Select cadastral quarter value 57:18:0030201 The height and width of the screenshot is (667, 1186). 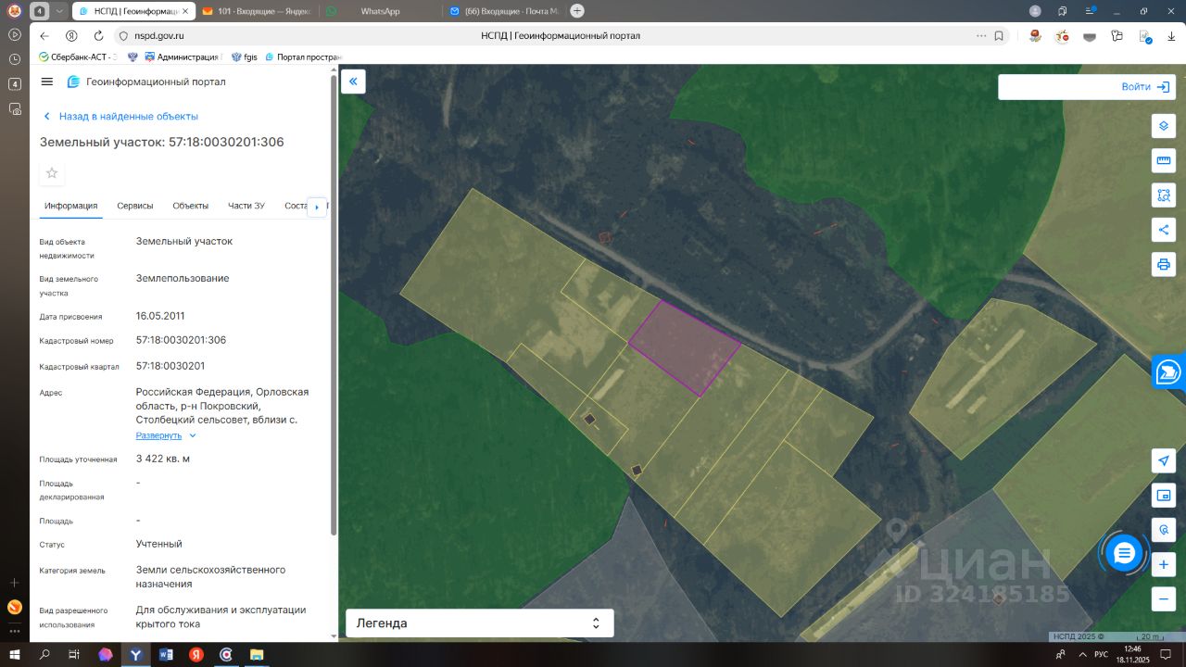(170, 366)
